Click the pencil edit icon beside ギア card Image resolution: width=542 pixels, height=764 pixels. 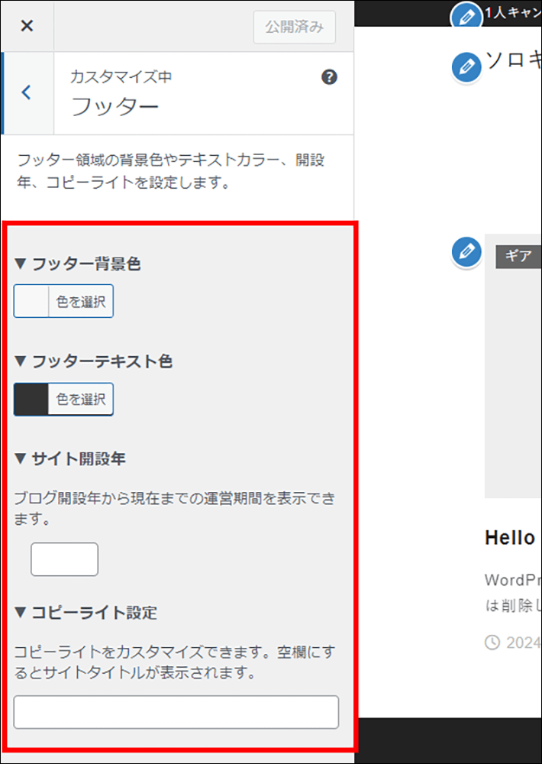click(466, 252)
